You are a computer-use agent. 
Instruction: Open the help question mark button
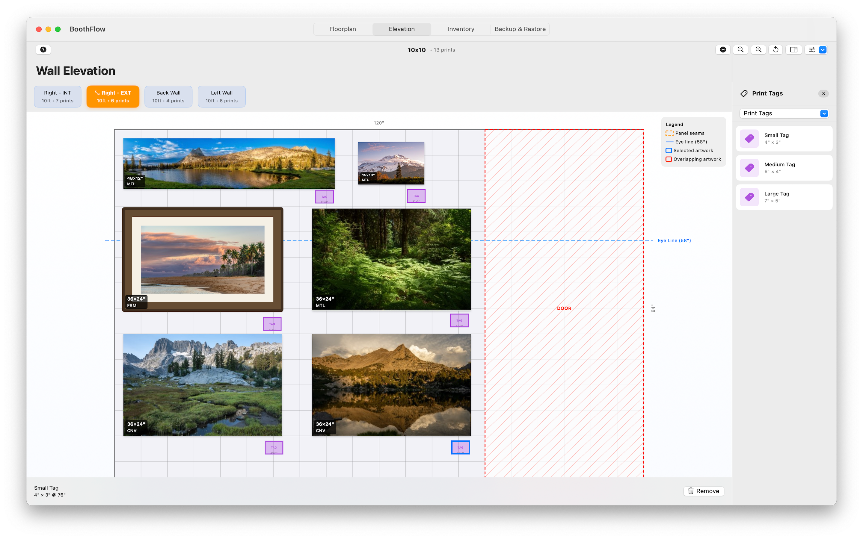(x=43, y=49)
